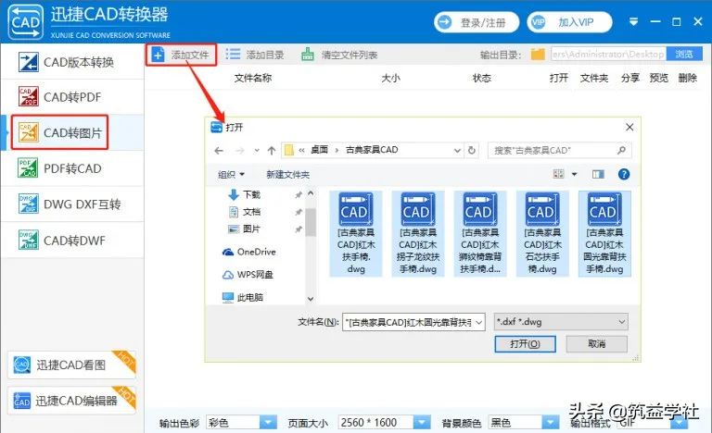712x433 pixels.
Task: Select CAD转DWF in the sidebar
Action: pyautogui.click(x=72, y=241)
